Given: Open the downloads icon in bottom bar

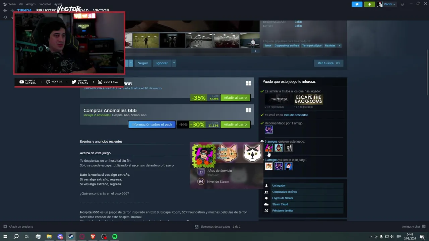Looking at the screenshot, I should coord(197,227).
